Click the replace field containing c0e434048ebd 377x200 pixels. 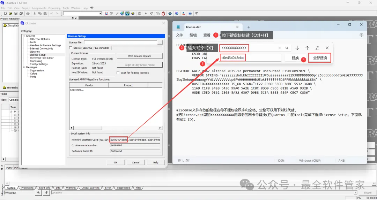coord(251,58)
